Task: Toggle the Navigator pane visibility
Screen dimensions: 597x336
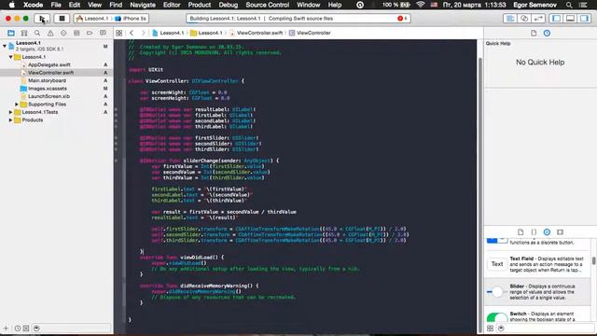Action: coord(556,19)
